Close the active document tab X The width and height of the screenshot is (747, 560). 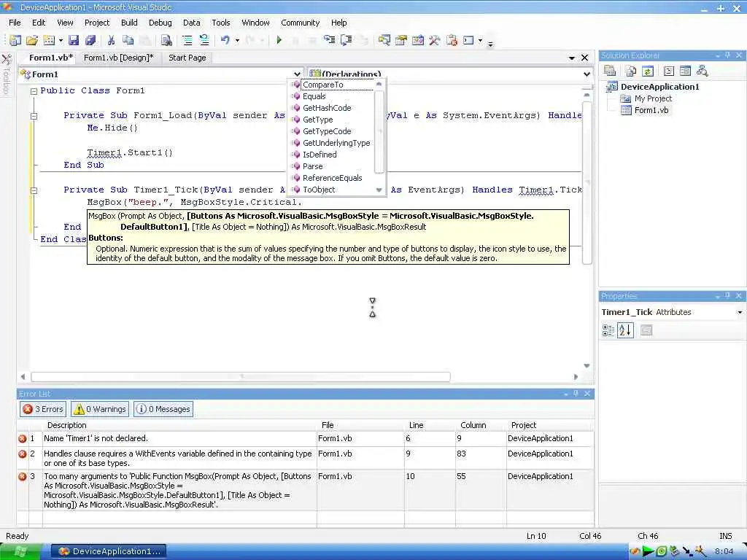[585, 58]
